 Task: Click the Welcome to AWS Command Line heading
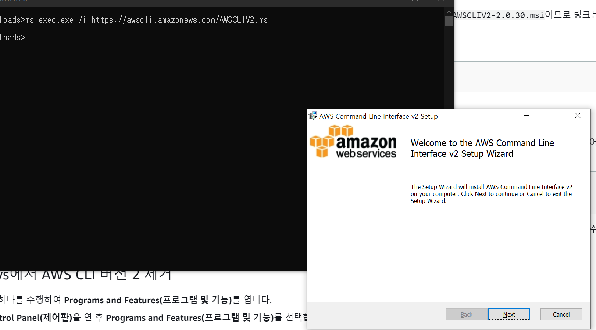(x=482, y=148)
